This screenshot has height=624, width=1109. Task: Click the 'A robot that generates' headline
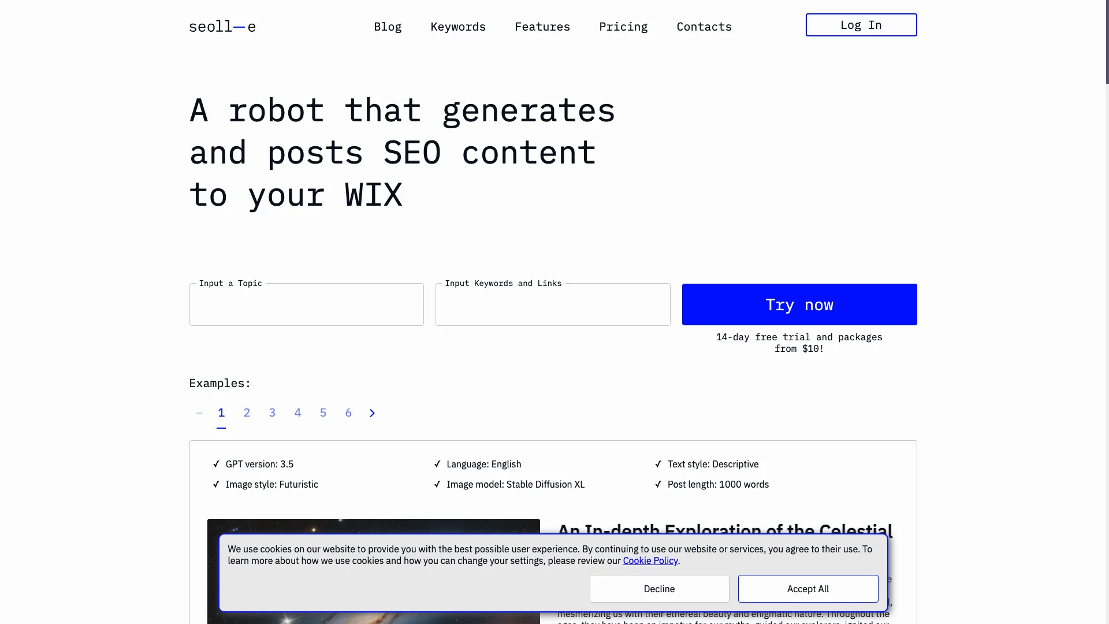[x=403, y=110]
